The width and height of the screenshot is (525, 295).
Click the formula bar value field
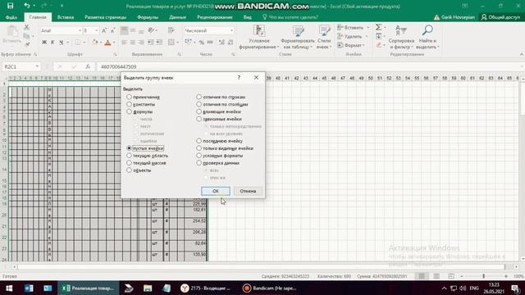pyautogui.click(x=308, y=66)
